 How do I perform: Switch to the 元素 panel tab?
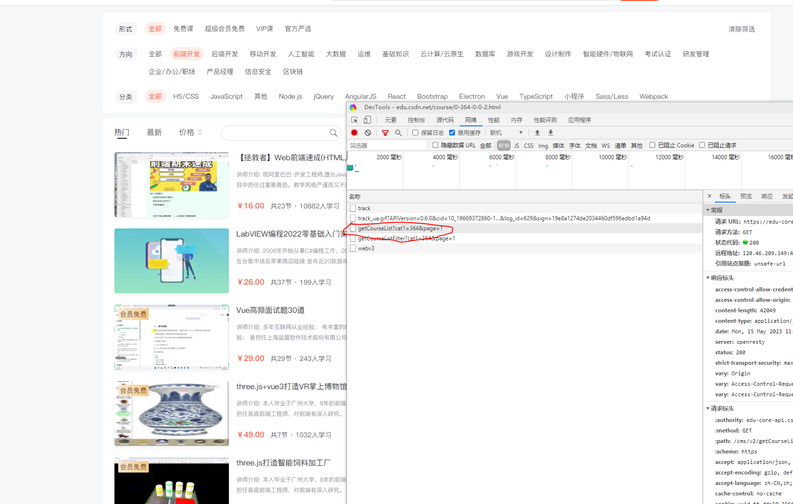pos(391,120)
